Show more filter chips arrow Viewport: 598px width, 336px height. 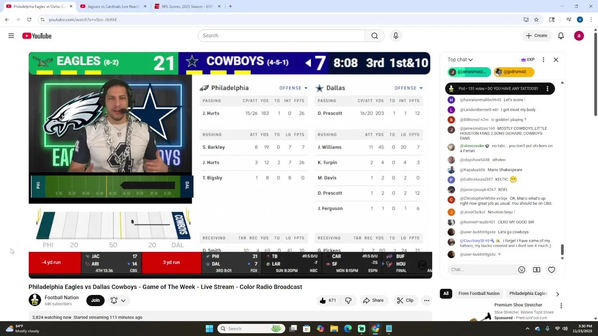(557, 294)
